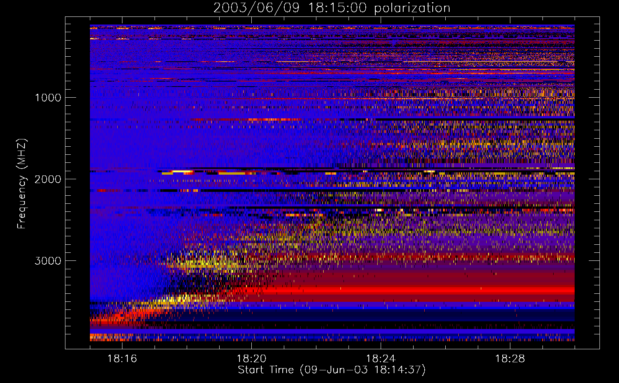Click the '3000' frequency tick label
Image resolution: width=619 pixels, height=383 pixels.
(48, 261)
